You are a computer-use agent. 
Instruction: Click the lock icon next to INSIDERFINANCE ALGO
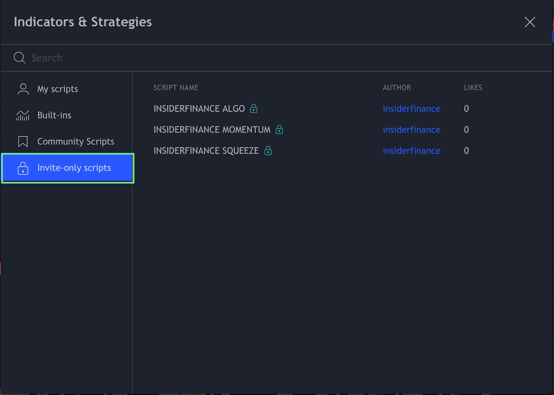click(x=254, y=109)
